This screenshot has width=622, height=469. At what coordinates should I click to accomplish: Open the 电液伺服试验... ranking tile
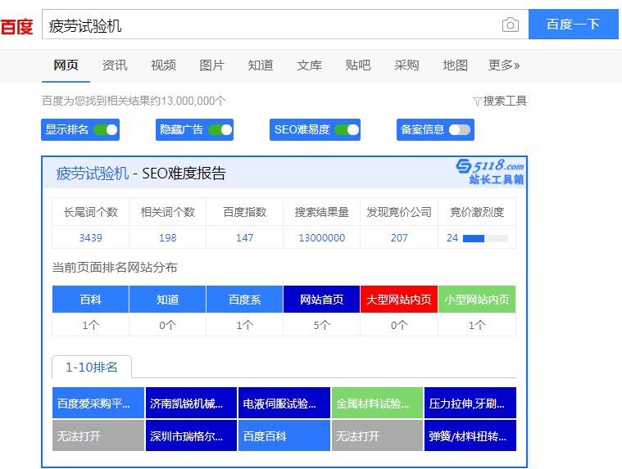click(284, 404)
